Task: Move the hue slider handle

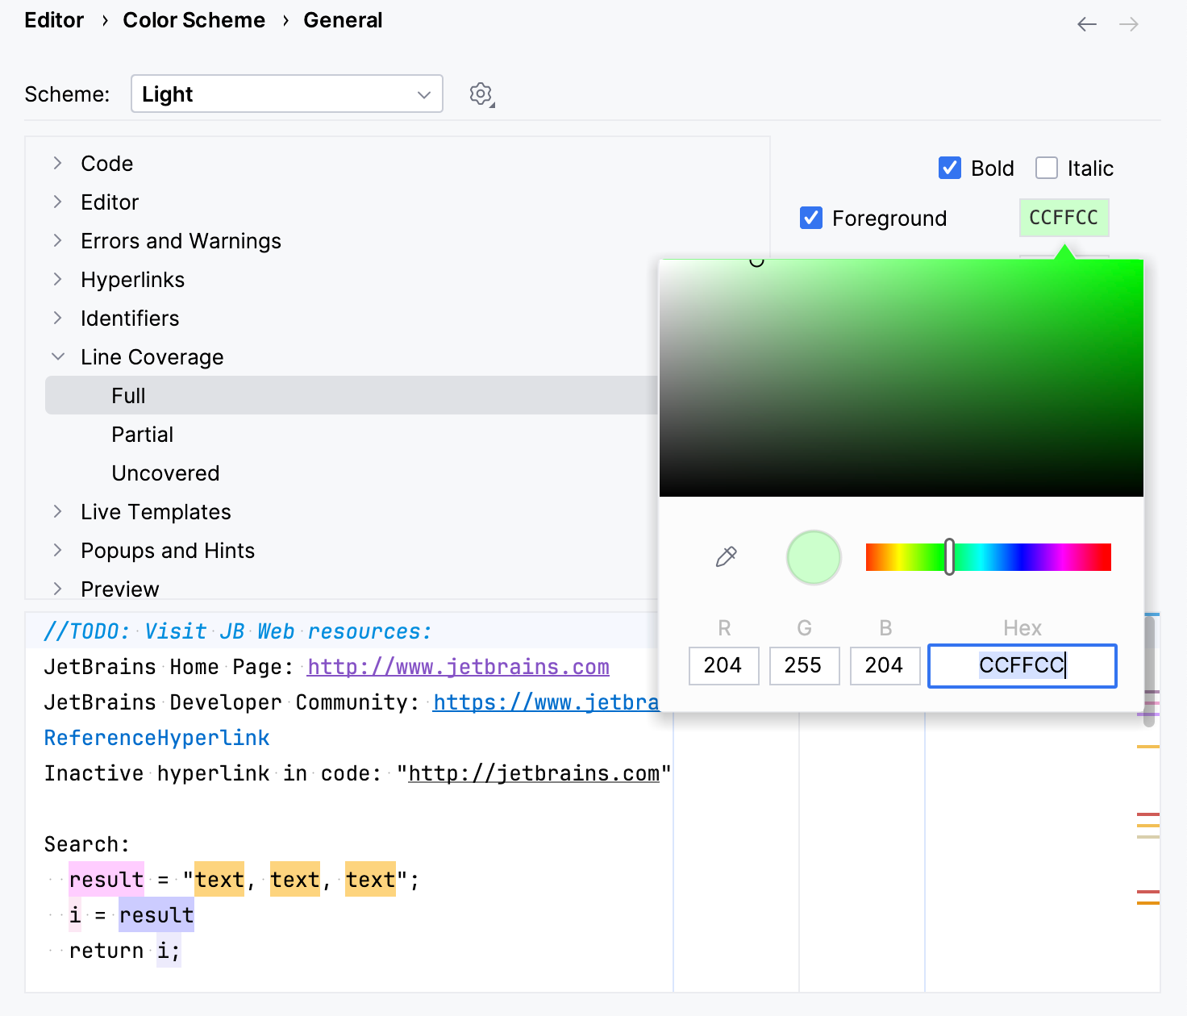Action: pos(949,556)
